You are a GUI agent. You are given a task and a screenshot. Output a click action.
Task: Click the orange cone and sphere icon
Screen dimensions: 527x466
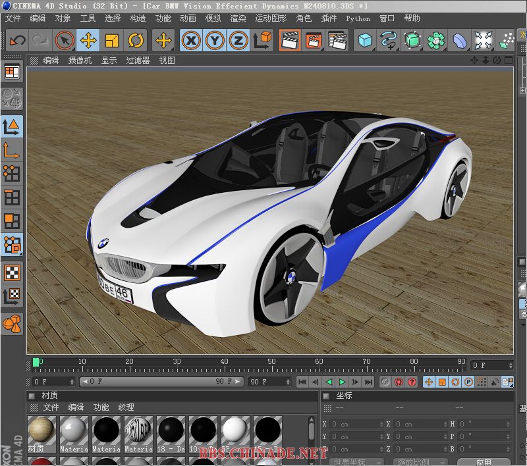tap(12, 324)
